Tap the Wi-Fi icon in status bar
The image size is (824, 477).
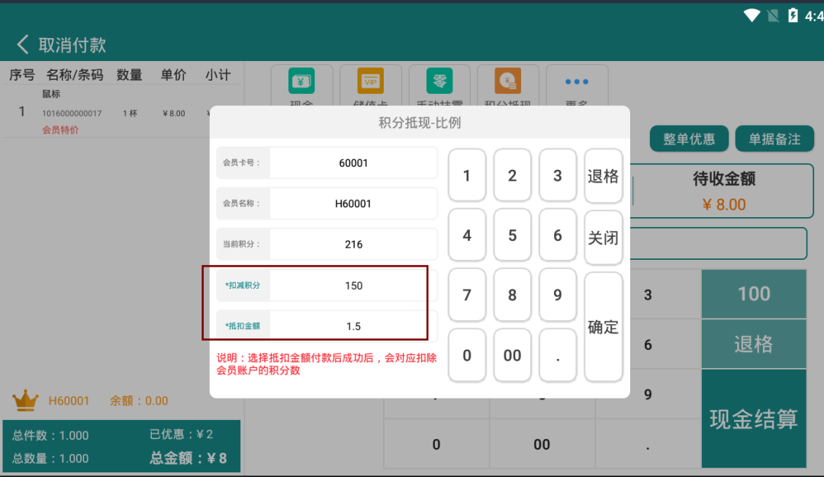(752, 15)
